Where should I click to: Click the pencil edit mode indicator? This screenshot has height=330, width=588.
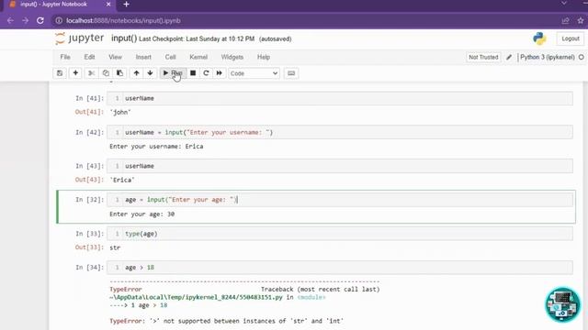pos(509,57)
